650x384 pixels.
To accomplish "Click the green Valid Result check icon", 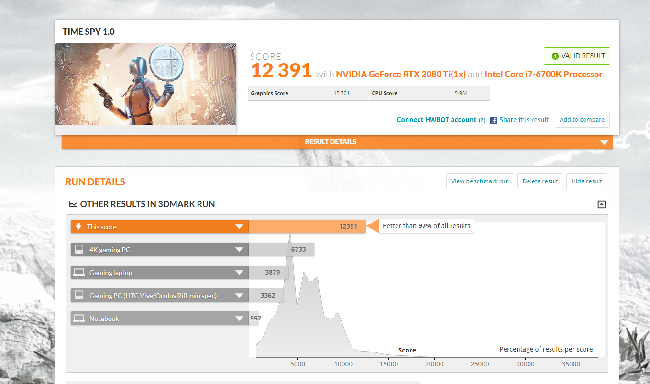I will (x=555, y=56).
